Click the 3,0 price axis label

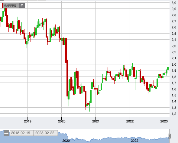174,3
